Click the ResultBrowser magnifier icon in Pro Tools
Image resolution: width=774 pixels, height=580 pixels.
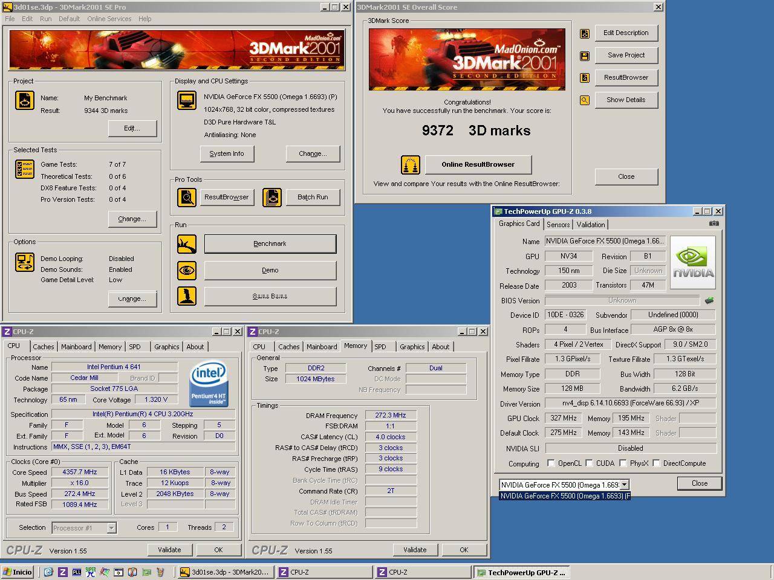pos(187,197)
